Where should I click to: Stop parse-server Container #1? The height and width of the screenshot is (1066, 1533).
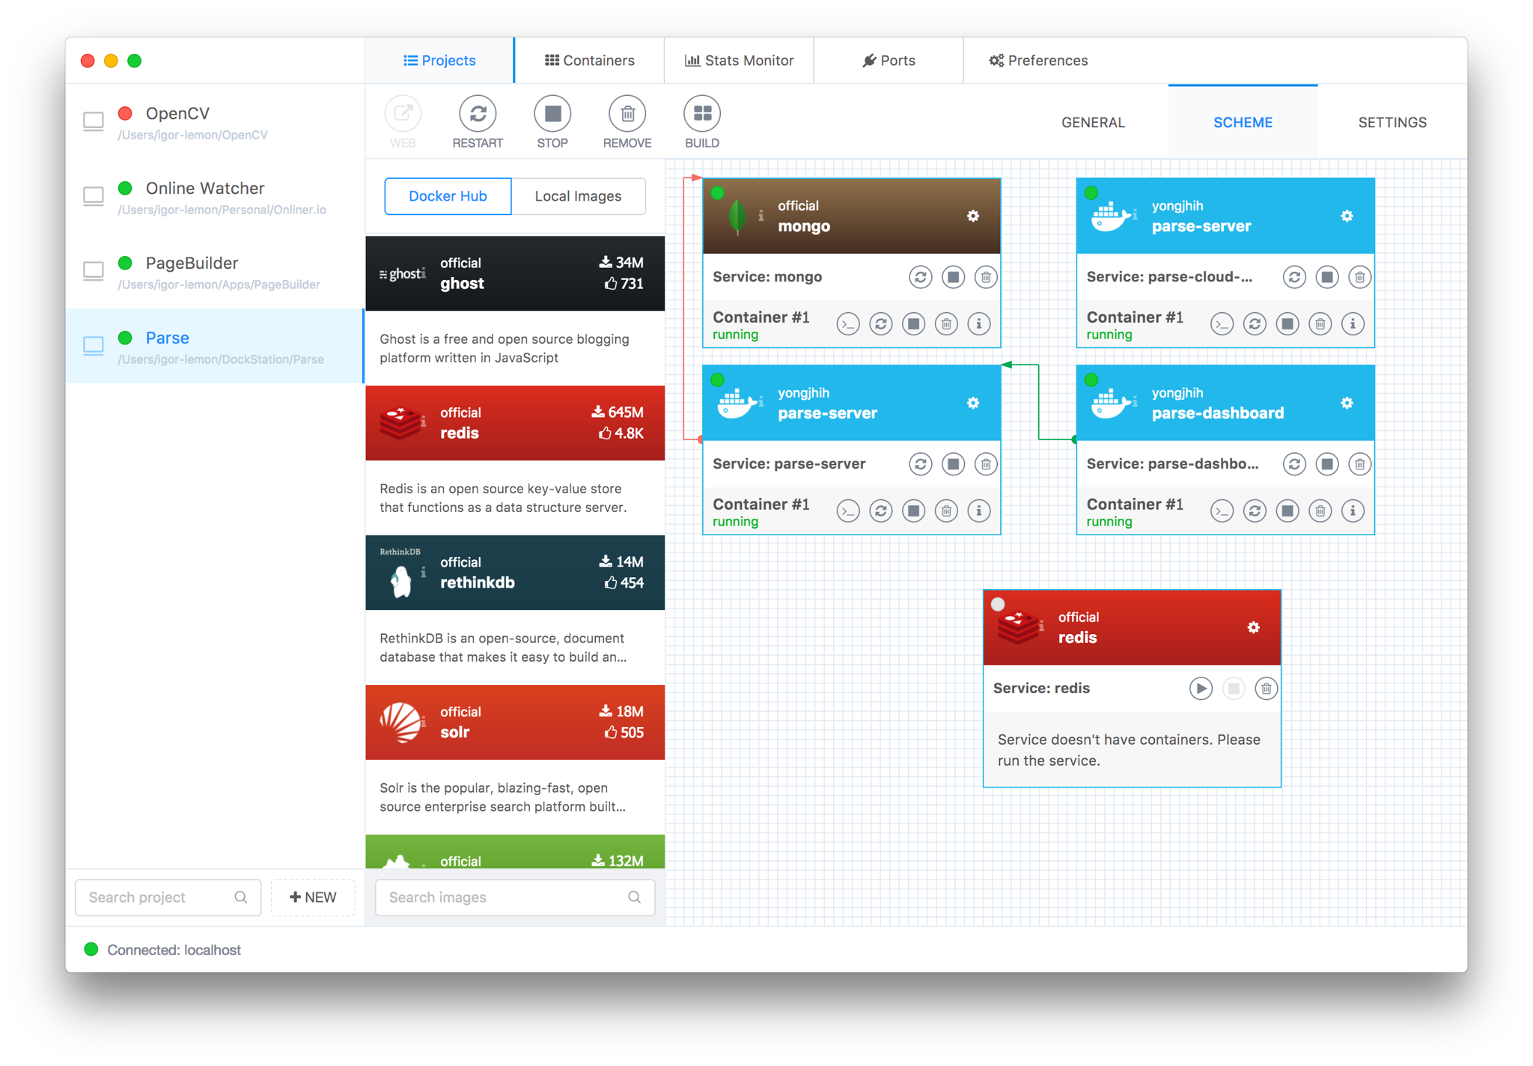tap(913, 511)
